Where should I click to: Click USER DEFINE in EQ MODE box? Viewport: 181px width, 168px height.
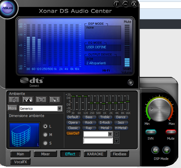(96, 47)
